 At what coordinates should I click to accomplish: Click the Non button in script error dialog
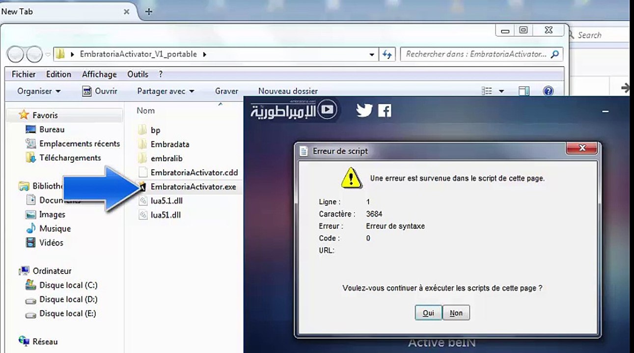(x=456, y=313)
